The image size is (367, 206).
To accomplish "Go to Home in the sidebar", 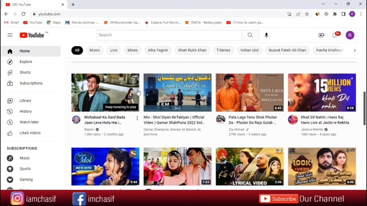I will tap(31, 51).
